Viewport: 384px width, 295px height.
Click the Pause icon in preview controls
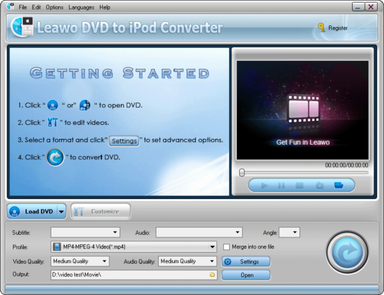(x=282, y=186)
